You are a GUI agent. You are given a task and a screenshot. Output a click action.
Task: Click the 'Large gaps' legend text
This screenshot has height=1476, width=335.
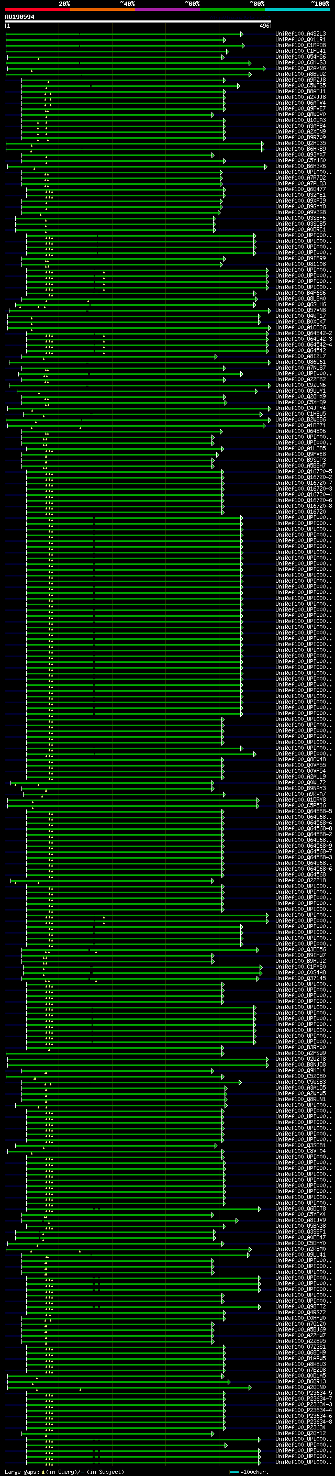24,1471
